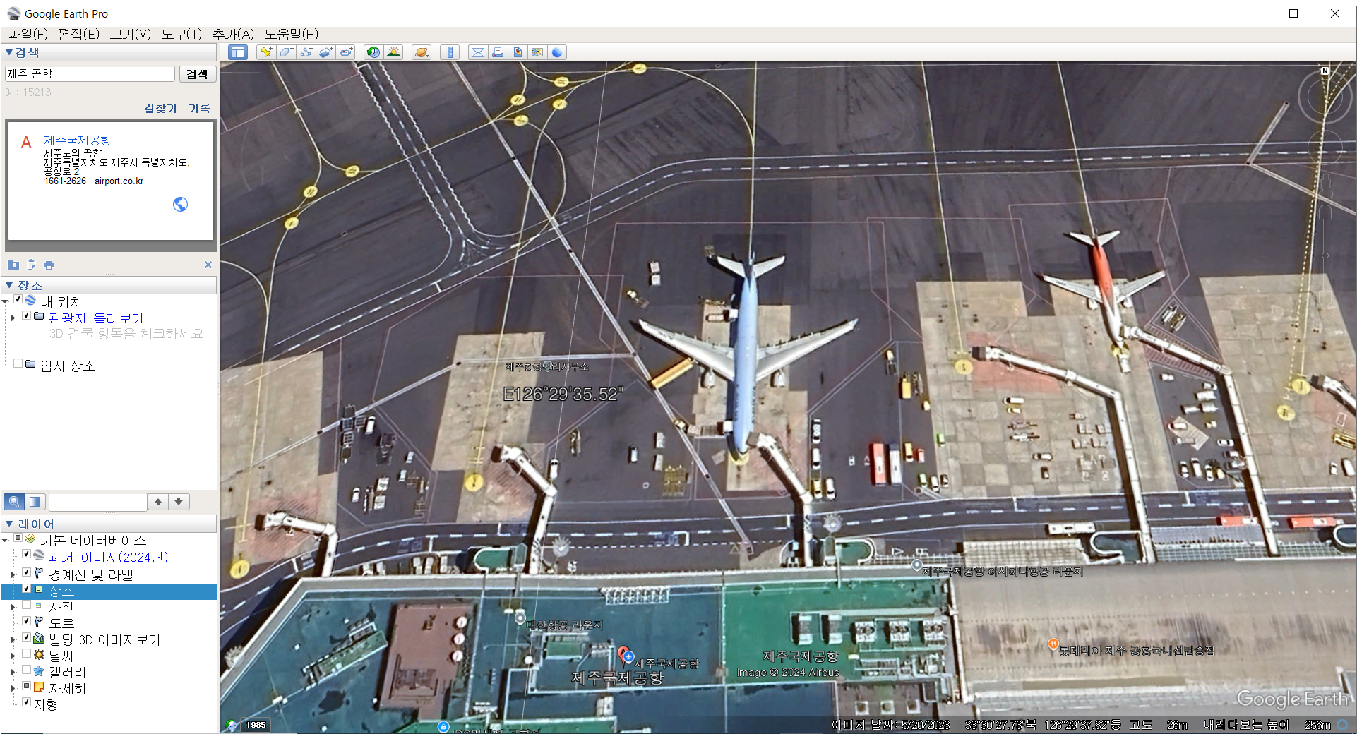Viewport: 1357px width, 734px height.
Task: Uncheck 과거 이미지(2024년) layer checkbox
Action: pyautogui.click(x=27, y=555)
